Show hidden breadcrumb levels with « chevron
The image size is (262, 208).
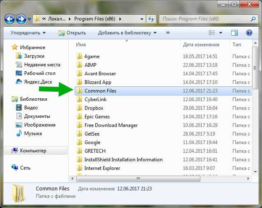(44, 19)
